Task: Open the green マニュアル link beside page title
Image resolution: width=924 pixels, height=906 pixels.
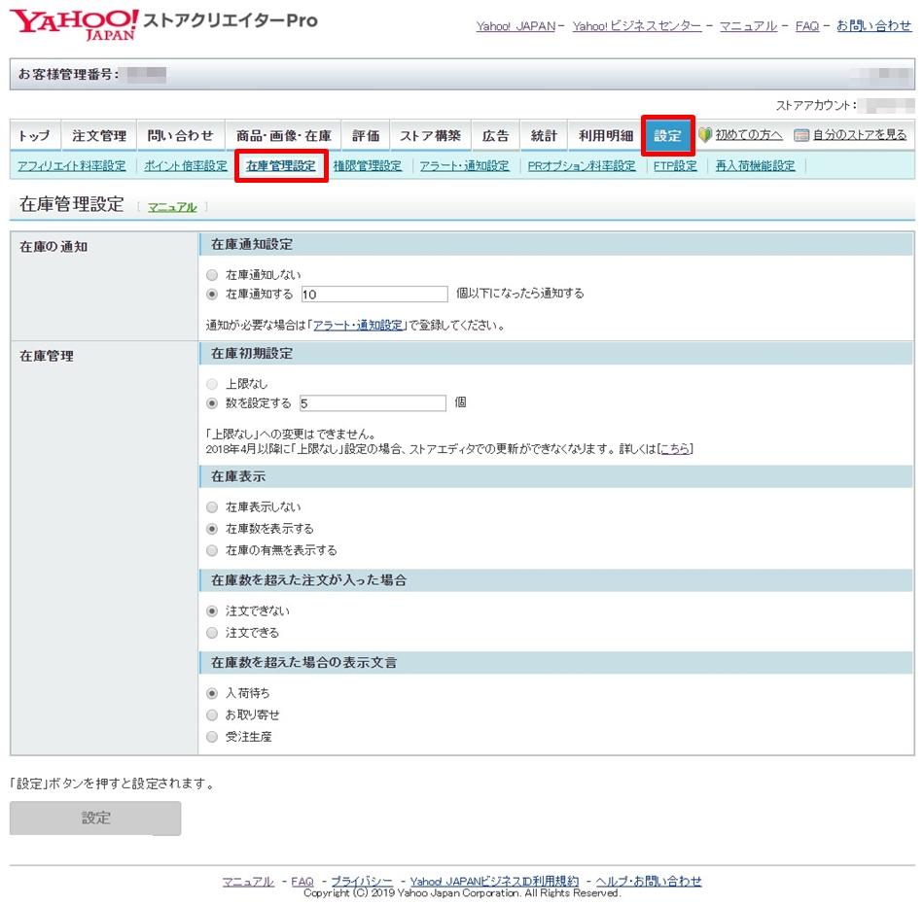Action: [172, 207]
